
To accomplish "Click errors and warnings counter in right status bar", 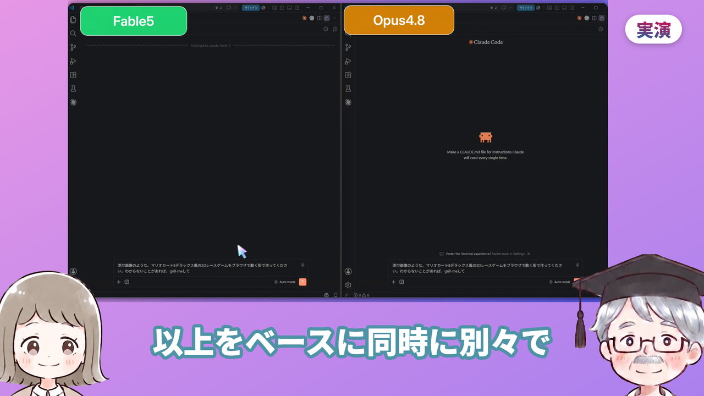I will (x=361, y=295).
